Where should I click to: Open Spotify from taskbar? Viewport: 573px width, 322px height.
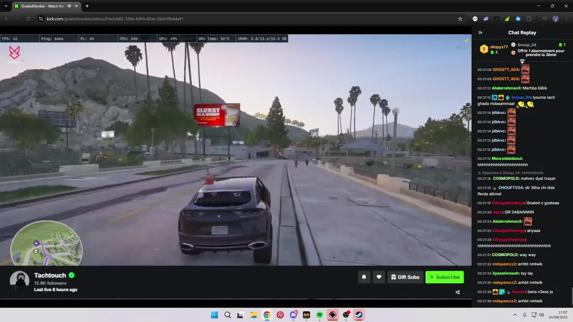[320, 315]
